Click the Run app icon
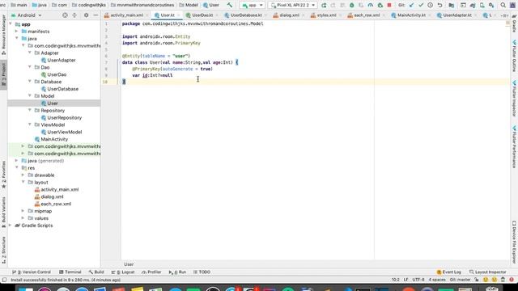Viewport: 518px width, 291px height. click(324, 6)
